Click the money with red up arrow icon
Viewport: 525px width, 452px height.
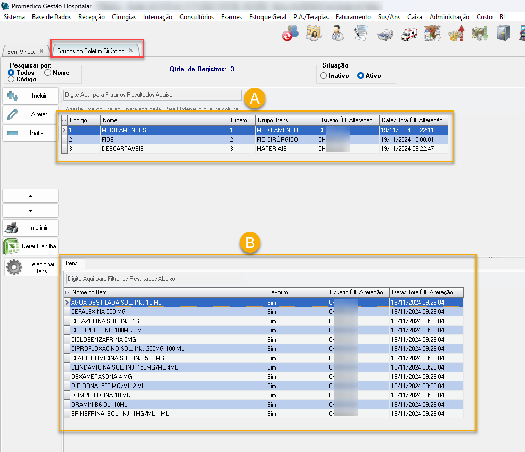click(x=456, y=34)
